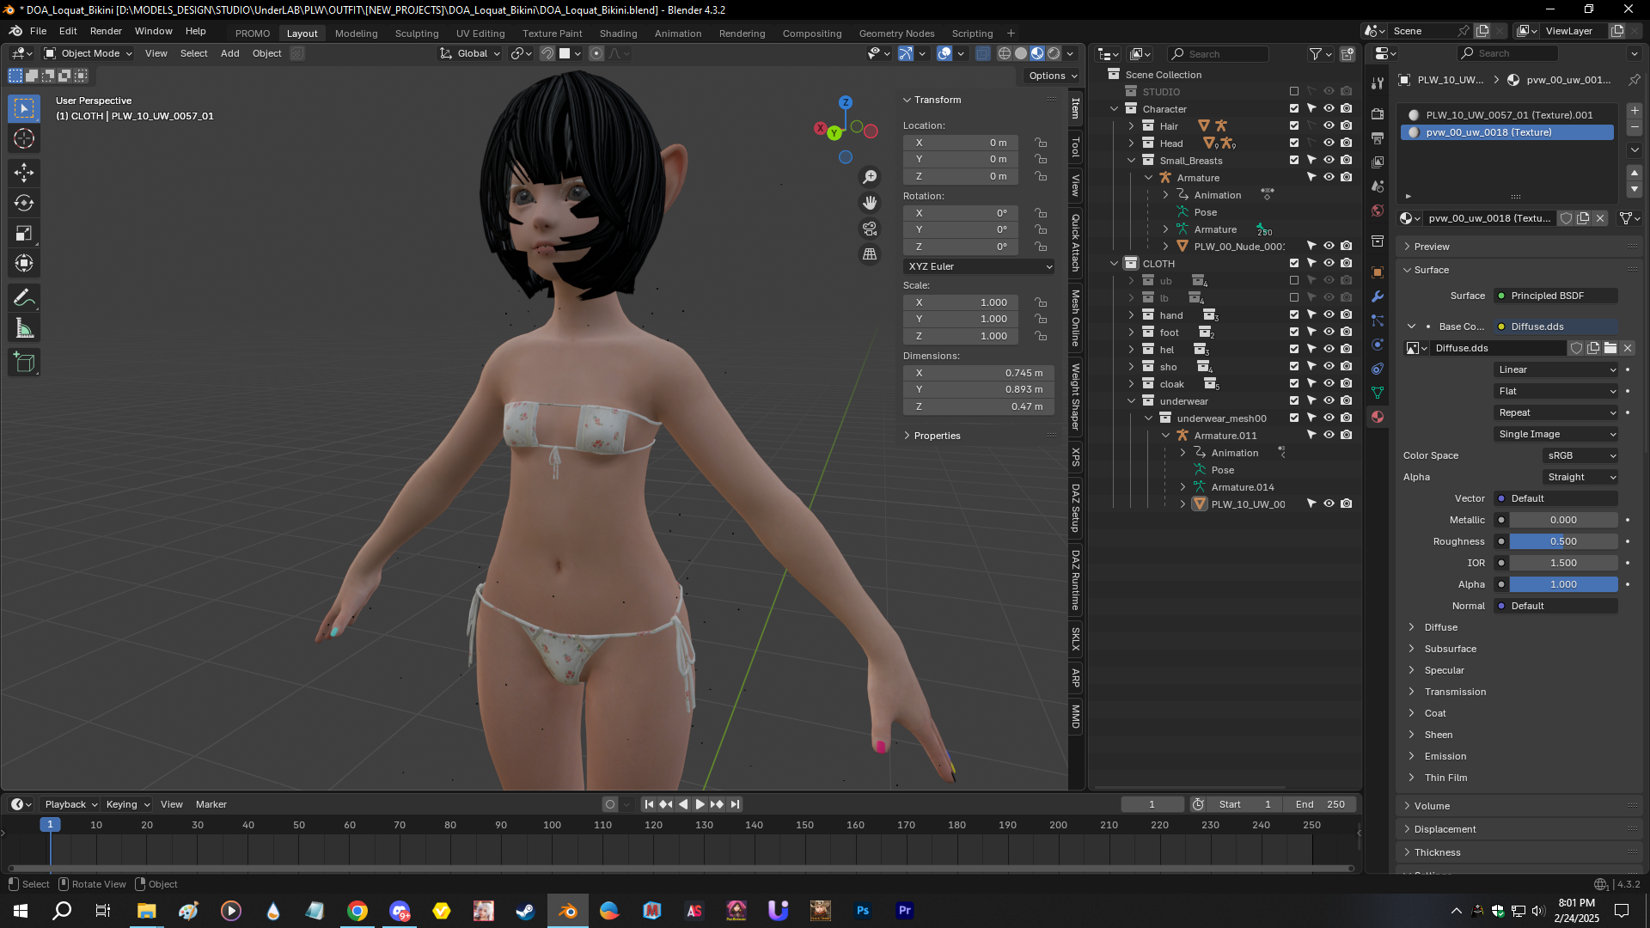The height and width of the screenshot is (928, 1650).
Task: Open the sRGB color space dropdown
Action: (x=1580, y=455)
